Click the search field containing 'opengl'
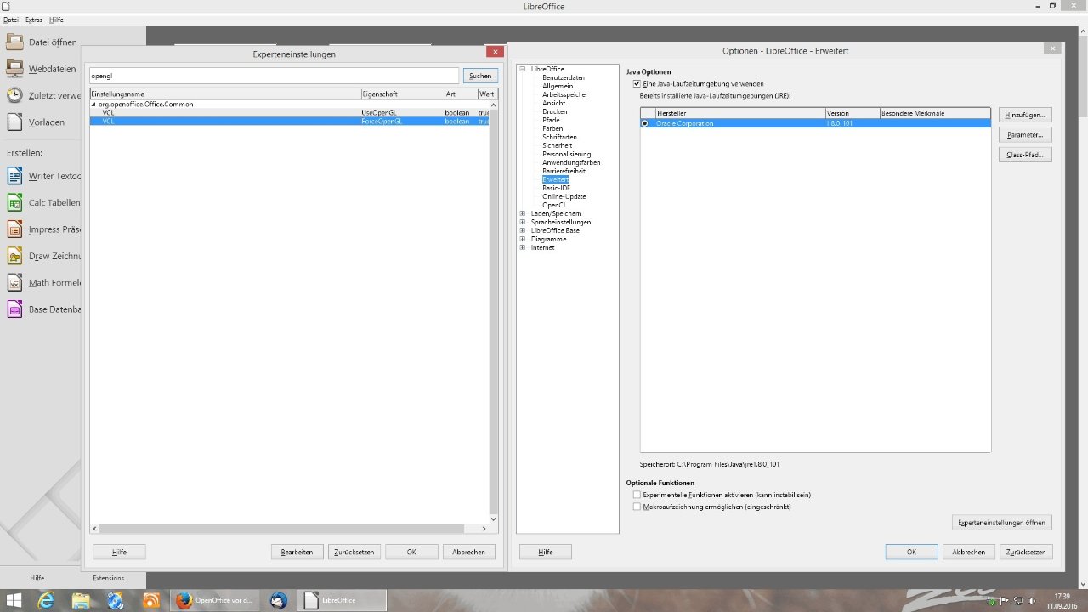Image resolution: width=1088 pixels, height=612 pixels. coord(274,76)
